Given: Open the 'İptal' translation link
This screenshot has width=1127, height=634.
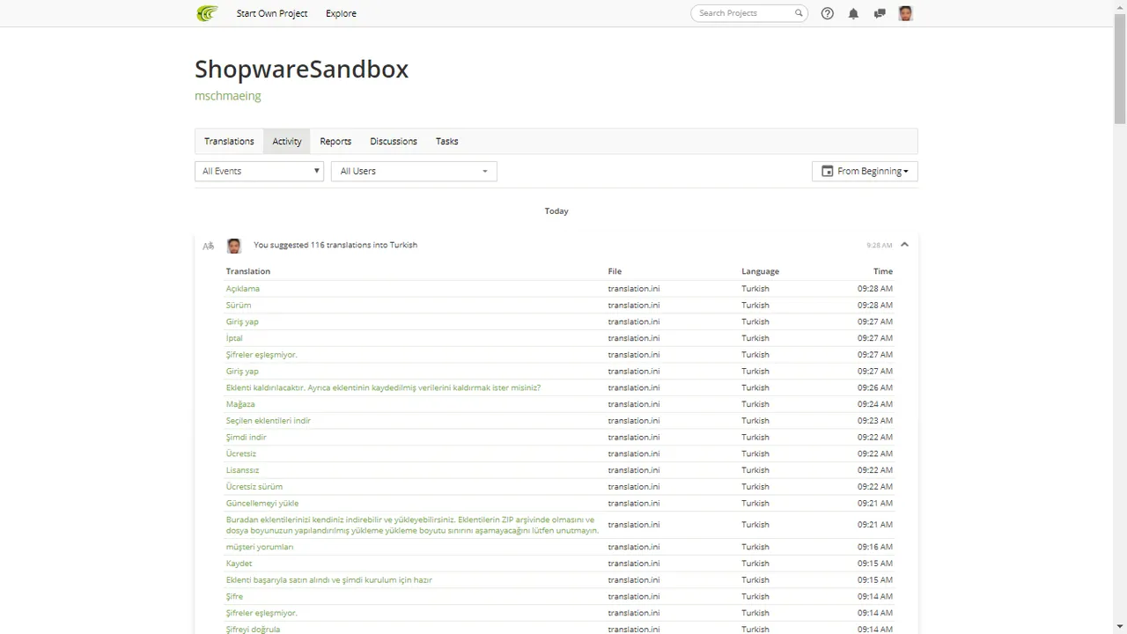Looking at the screenshot, I should pyautogui.click(x=234, y=338).
